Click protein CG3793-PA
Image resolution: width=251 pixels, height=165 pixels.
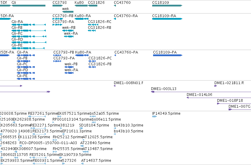pyautogui.click(x=57, y=61)
